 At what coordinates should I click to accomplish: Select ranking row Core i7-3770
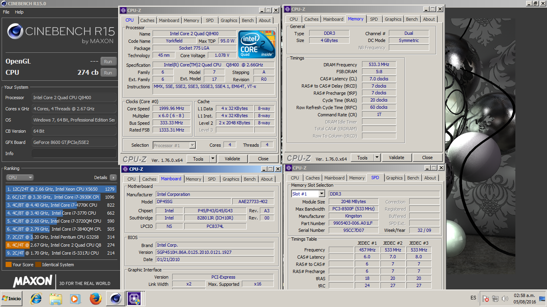(x=61, y=213)
